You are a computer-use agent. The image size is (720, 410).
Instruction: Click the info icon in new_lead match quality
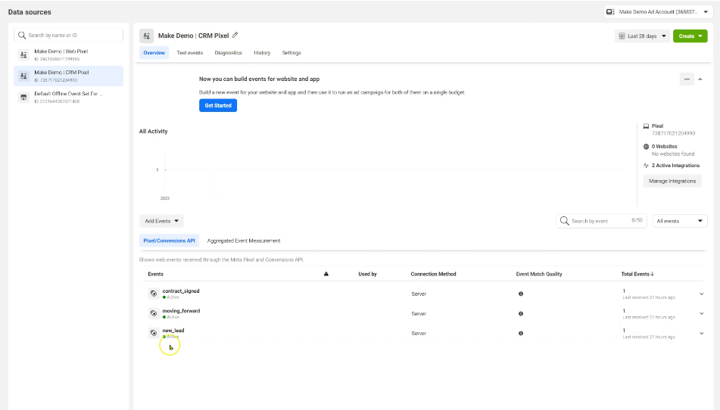521,334
